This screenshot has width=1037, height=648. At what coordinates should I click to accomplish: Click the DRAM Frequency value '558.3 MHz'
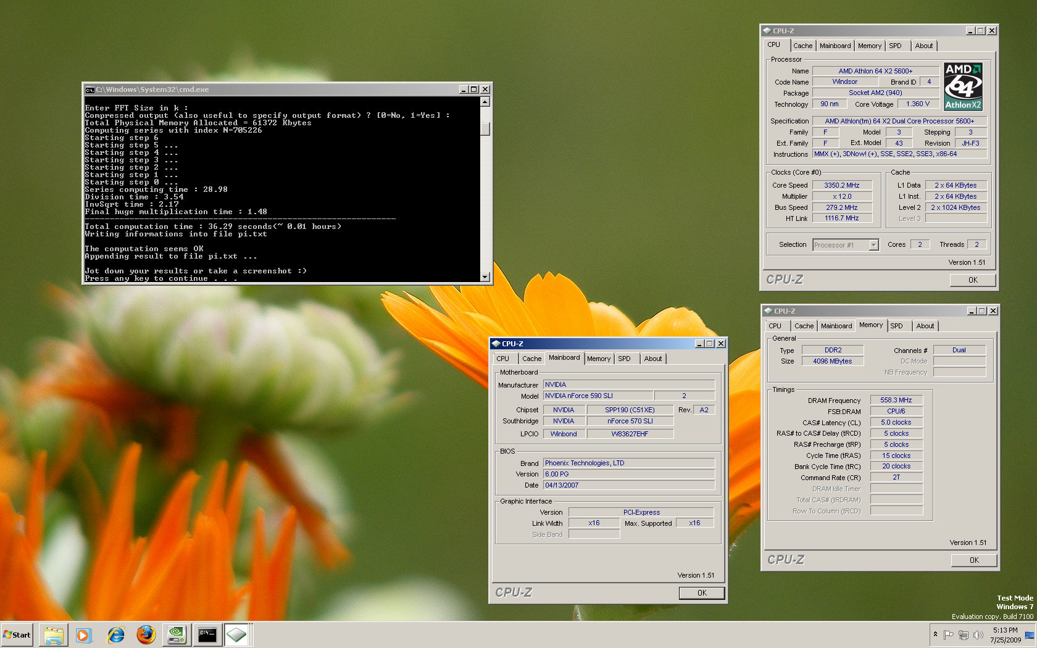click(896, 400)
